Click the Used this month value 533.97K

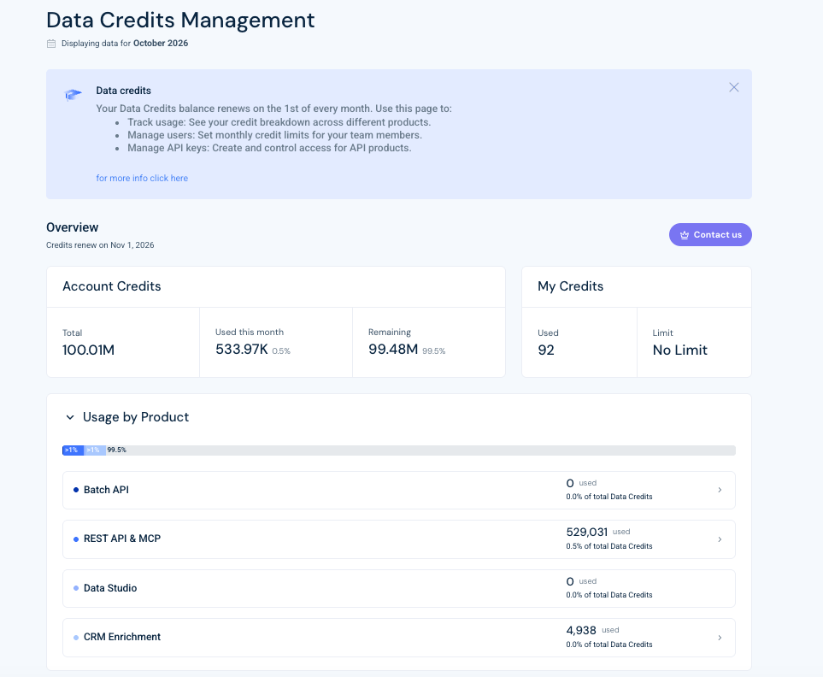click(x=242, y=349)
